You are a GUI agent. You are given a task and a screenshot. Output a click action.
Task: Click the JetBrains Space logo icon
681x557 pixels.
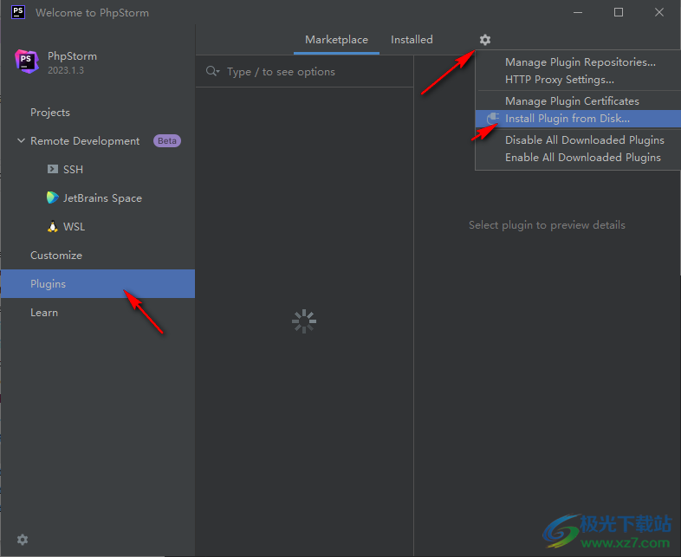pos(53,198)
